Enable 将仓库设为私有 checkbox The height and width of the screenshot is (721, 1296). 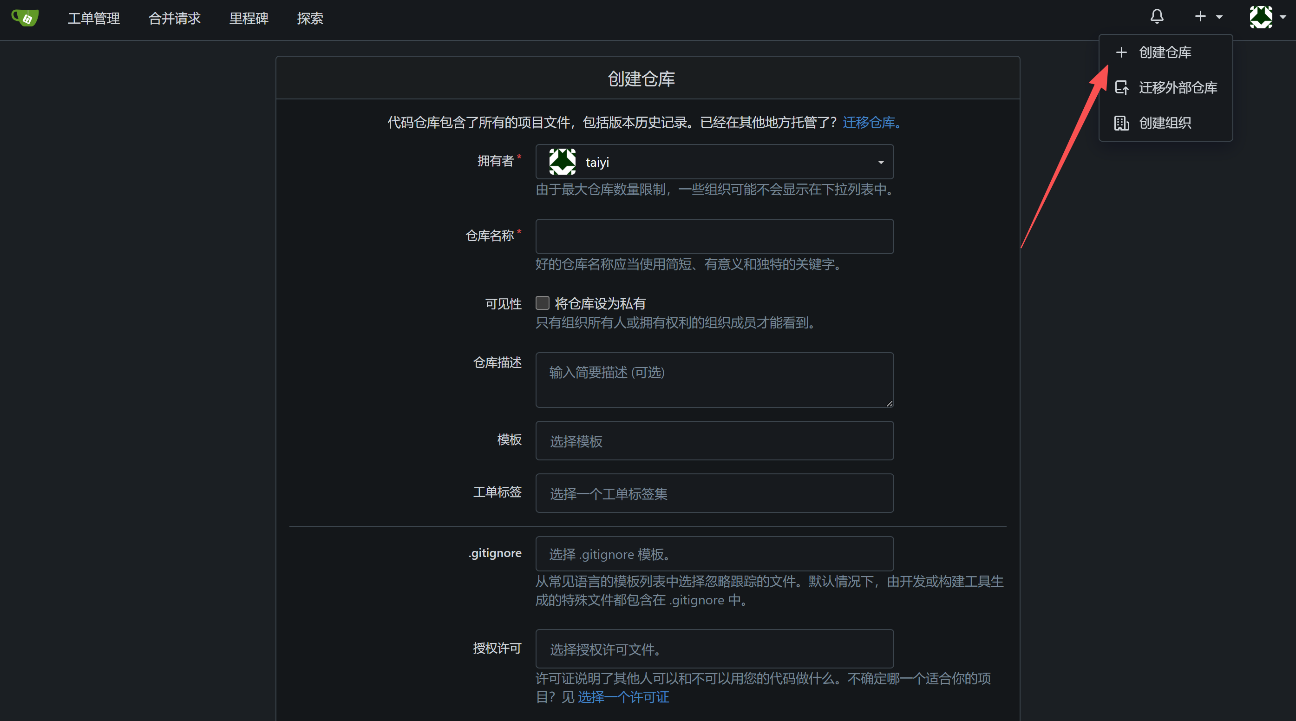tap(543, 303)
